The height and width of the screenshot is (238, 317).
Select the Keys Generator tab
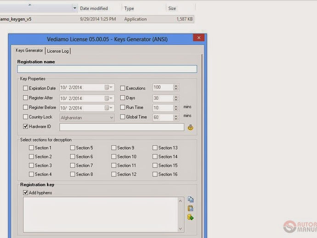pyautogui.click(x=29, y=51)
